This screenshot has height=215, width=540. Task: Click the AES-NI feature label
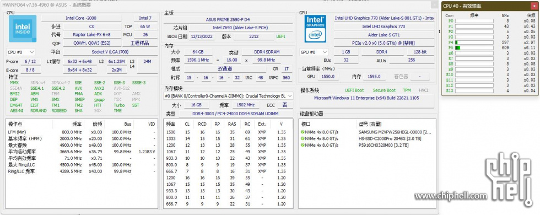coord(17,111)
